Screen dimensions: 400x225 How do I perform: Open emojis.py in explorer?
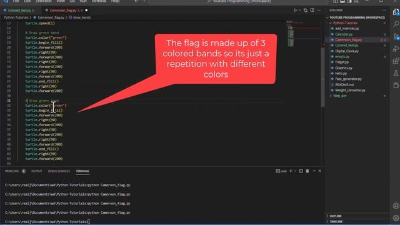pos(342,57)
